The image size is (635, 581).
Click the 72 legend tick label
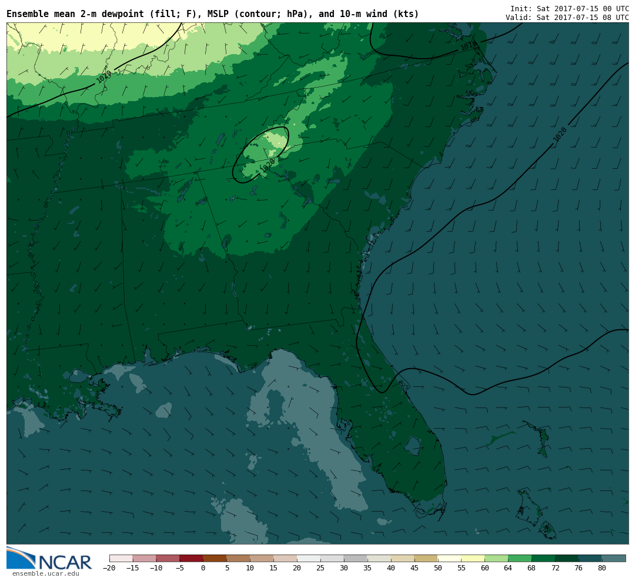555,568
